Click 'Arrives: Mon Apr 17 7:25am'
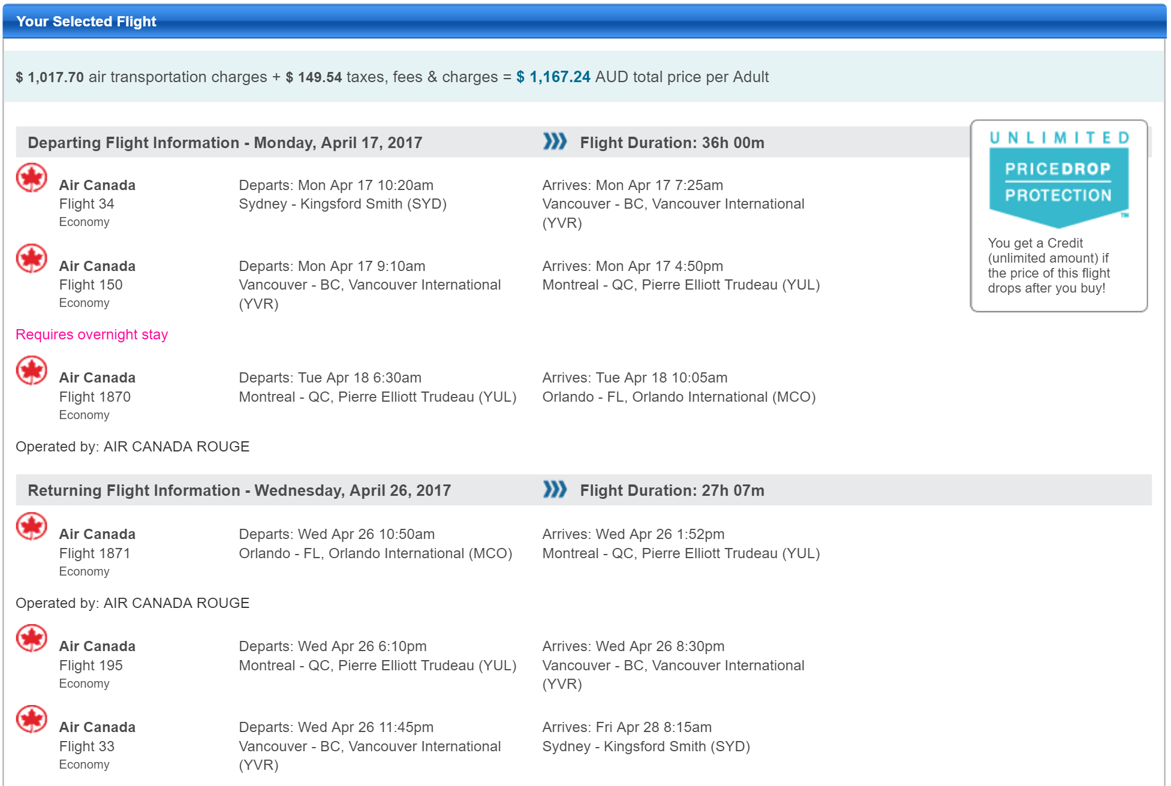This screenshot has height=786, width=1171. (x=633, y=185)
